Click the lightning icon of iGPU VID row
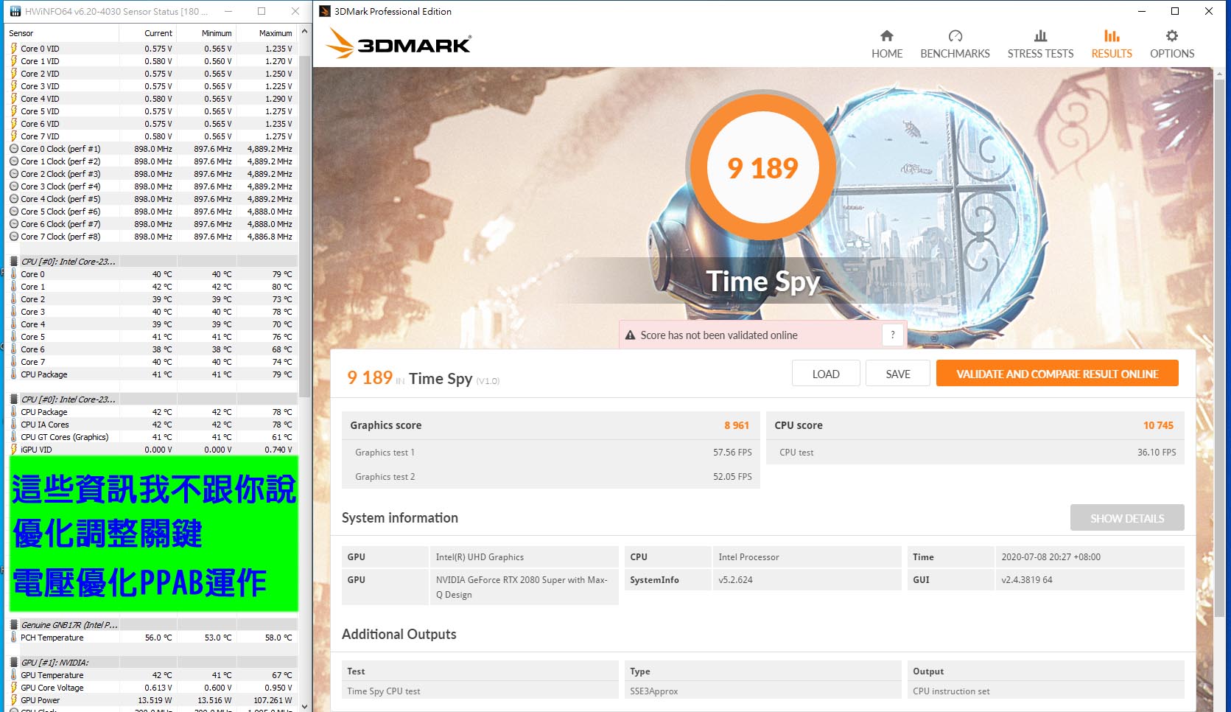The height and width of the screenshot is (712, 1231). pos(14,450)
